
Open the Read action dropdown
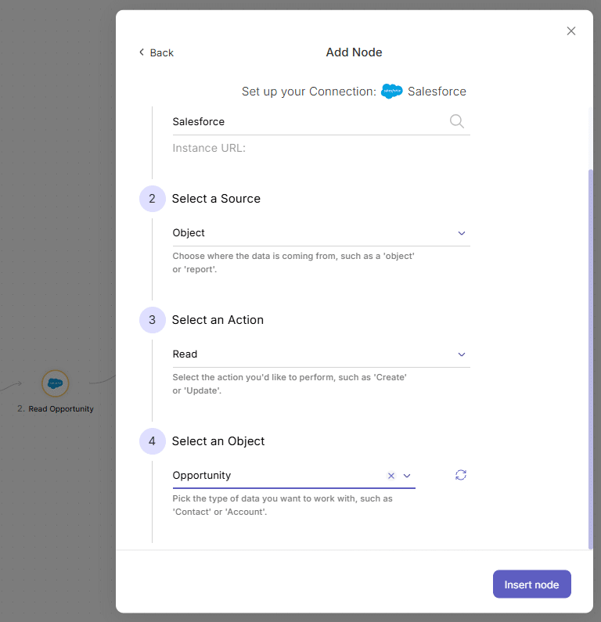pos(321,354)
